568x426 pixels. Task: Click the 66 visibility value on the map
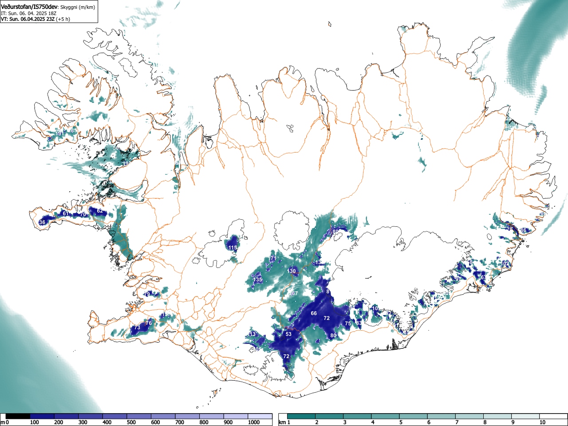coord(314,313)
